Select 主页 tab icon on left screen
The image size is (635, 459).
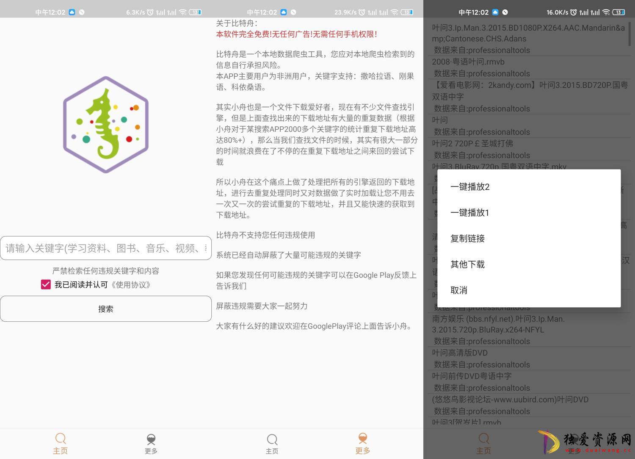[61, 443]
